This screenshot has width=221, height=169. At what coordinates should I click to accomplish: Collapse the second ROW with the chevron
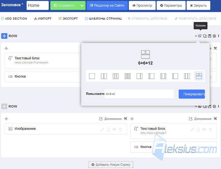click(196, 106)
